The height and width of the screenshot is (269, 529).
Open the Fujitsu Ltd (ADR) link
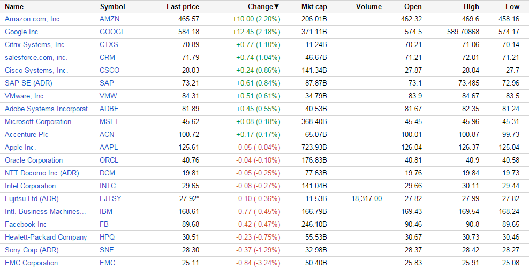tap(32, 198)
